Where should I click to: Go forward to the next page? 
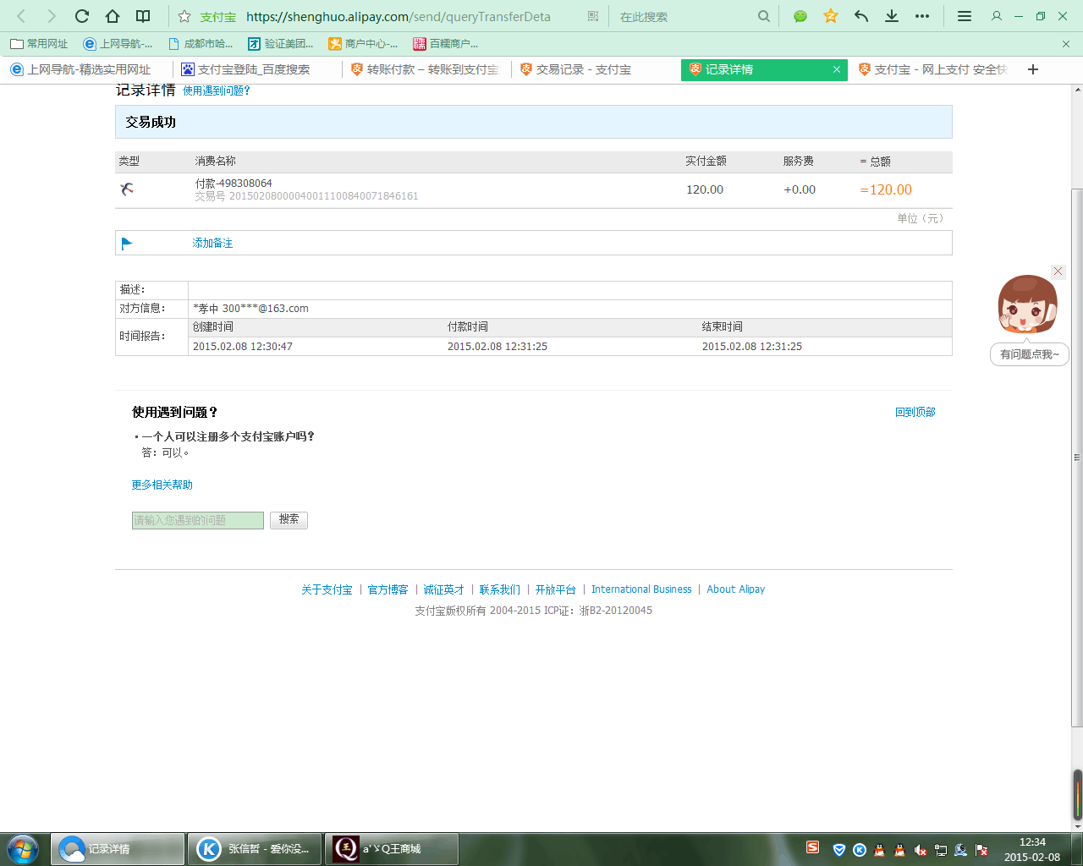coord(52,16)
